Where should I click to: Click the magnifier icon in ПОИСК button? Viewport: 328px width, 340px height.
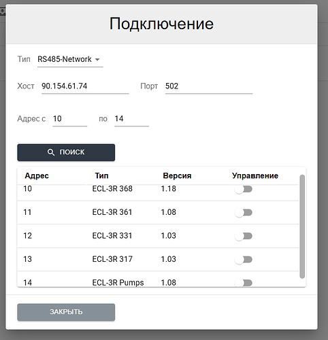coord(51,152)
